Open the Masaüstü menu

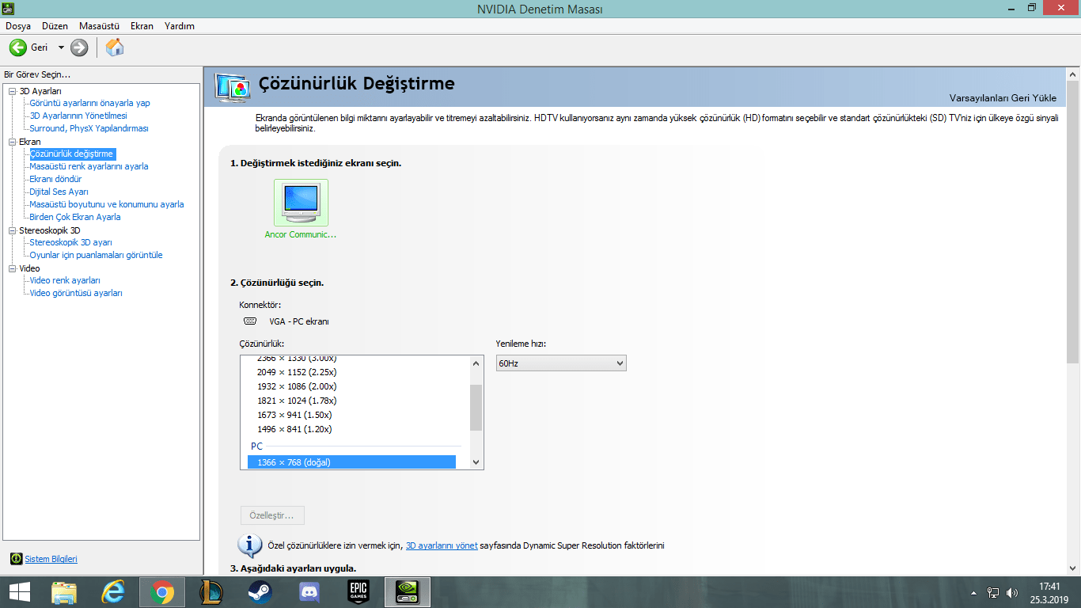(99, 26)
